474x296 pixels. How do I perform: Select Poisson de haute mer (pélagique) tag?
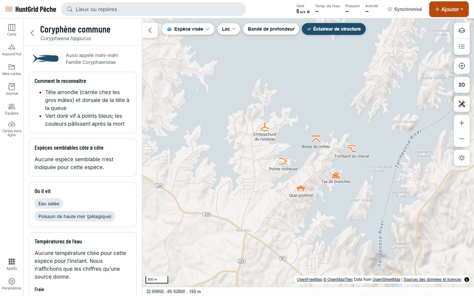(75, 216)
